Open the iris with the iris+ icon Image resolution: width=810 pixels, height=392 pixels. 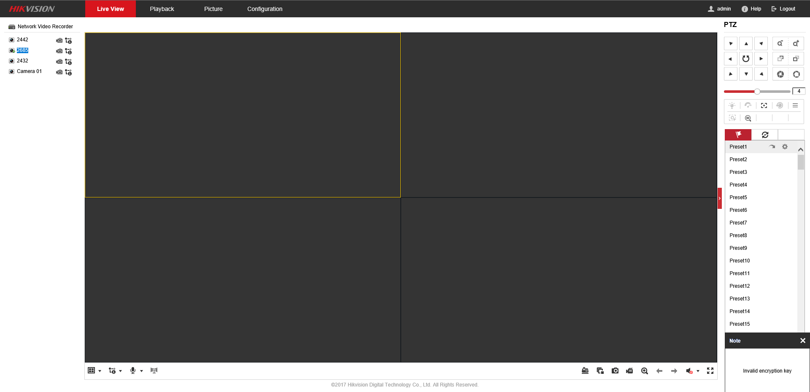tap(796, 74)
